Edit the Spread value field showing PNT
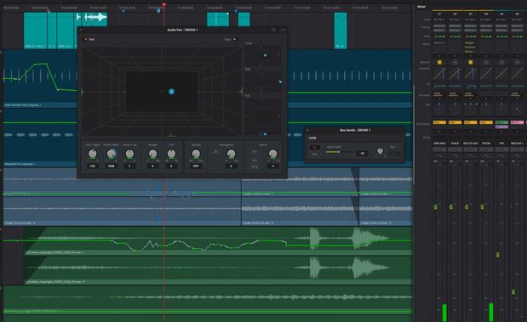This screenshot has height=322, width=527. (196, 166)
